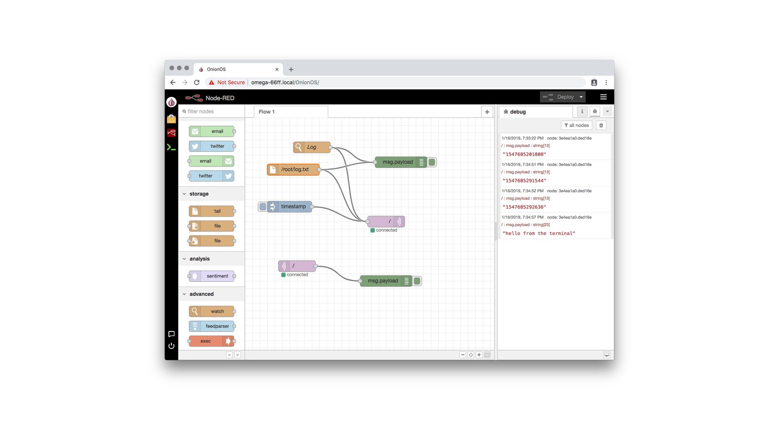Add a new flow with plus button
Screen dimensions: 779x438
(x=487, y=112)
